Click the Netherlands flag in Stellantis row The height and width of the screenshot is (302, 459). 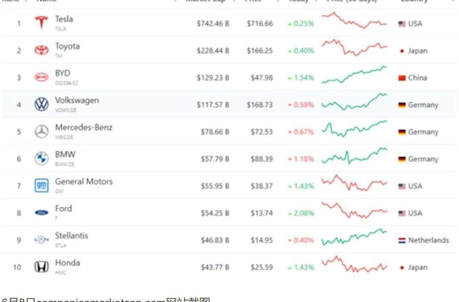click(402, 240)
